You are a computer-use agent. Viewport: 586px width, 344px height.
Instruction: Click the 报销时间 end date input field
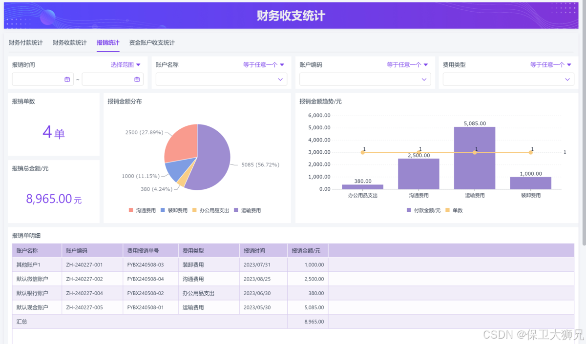(112, 79)
